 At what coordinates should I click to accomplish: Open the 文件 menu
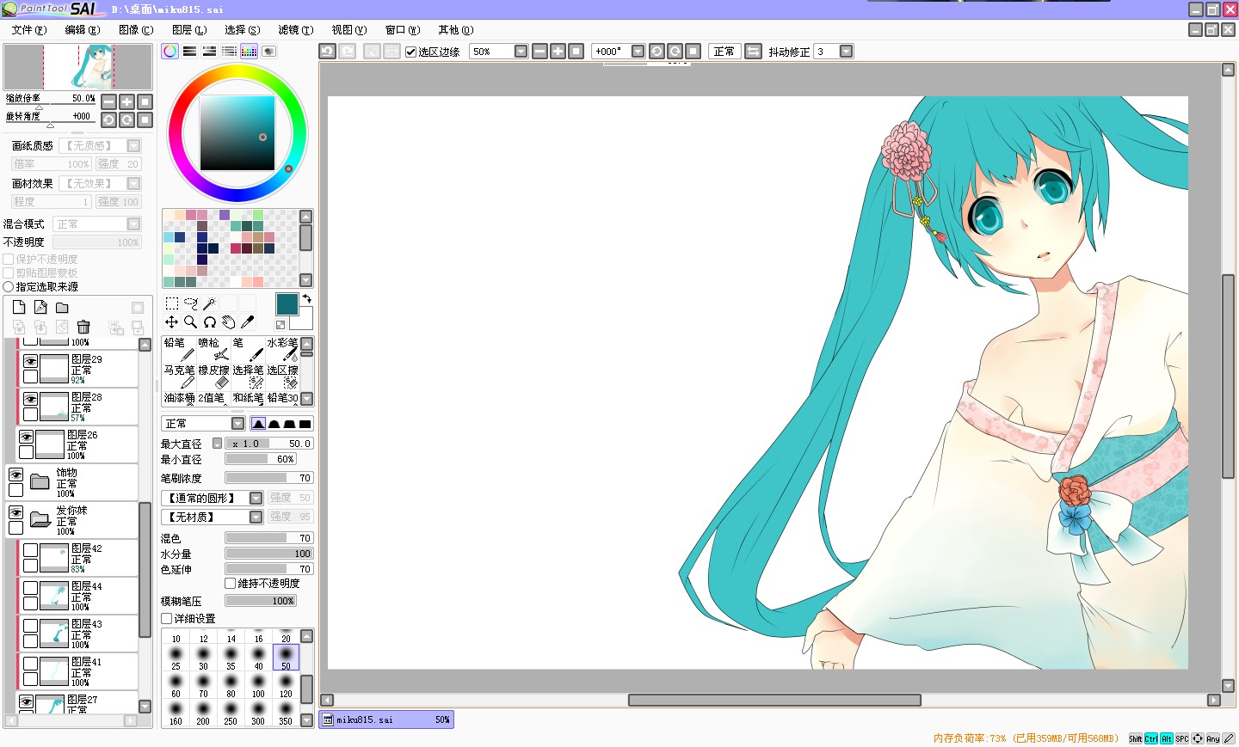point(29,29)
